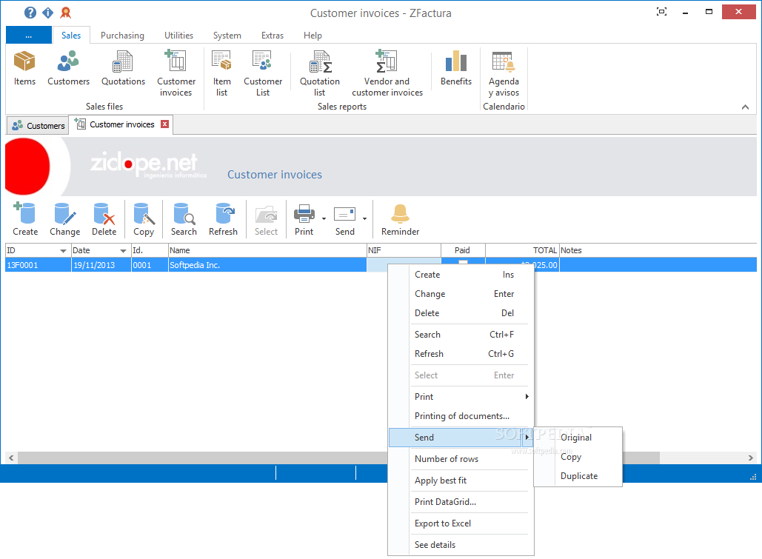The width and height of the screenshot is (762, 559).
Task: Click the help question mark icon
Action: [x=30, y=13]
